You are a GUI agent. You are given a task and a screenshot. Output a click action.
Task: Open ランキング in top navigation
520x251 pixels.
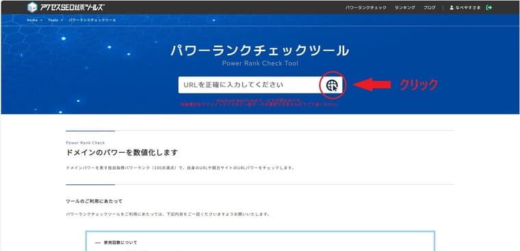404,8
